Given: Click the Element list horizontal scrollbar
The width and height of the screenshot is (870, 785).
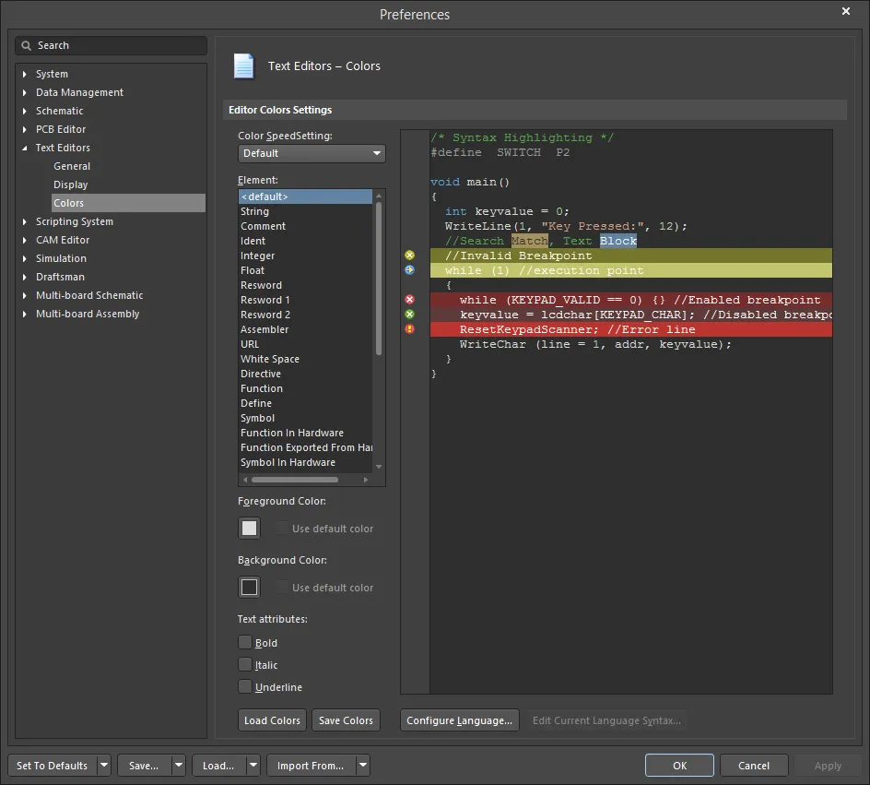Looking at the screenshot, I should pyautogui.click(x=295, y=480).
